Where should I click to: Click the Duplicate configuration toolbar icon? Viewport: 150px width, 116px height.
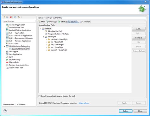7,17
